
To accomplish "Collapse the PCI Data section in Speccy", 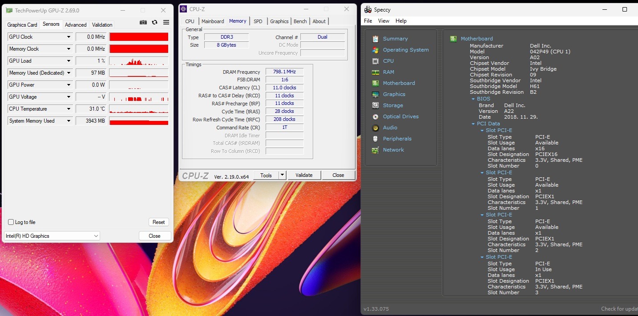I will 473,124.
